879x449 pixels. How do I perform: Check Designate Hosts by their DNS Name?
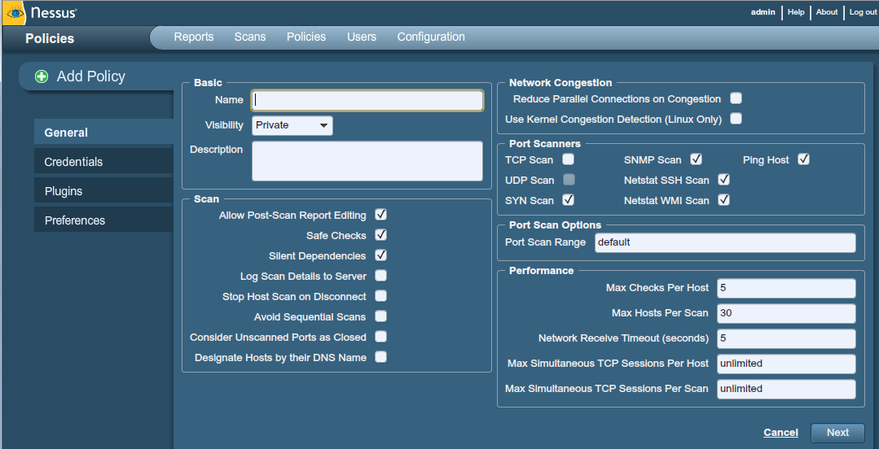click(x=381, y=356)
